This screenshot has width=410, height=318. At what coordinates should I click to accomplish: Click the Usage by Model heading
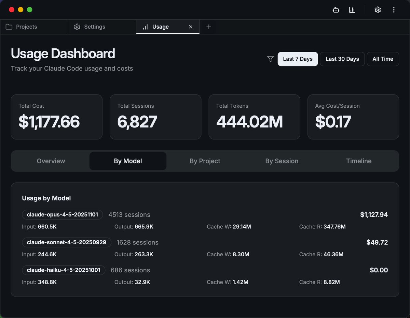46,198
